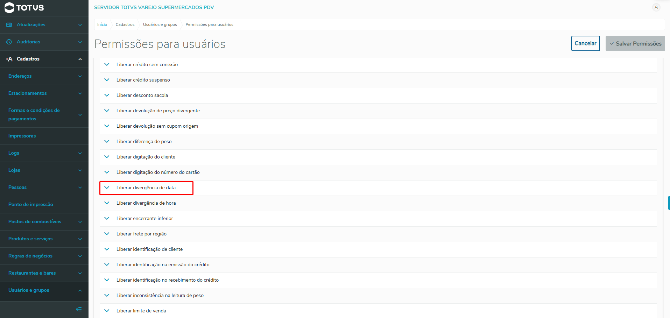
Task: Click the Cadastros add-user icon
Action: [9, 59]
